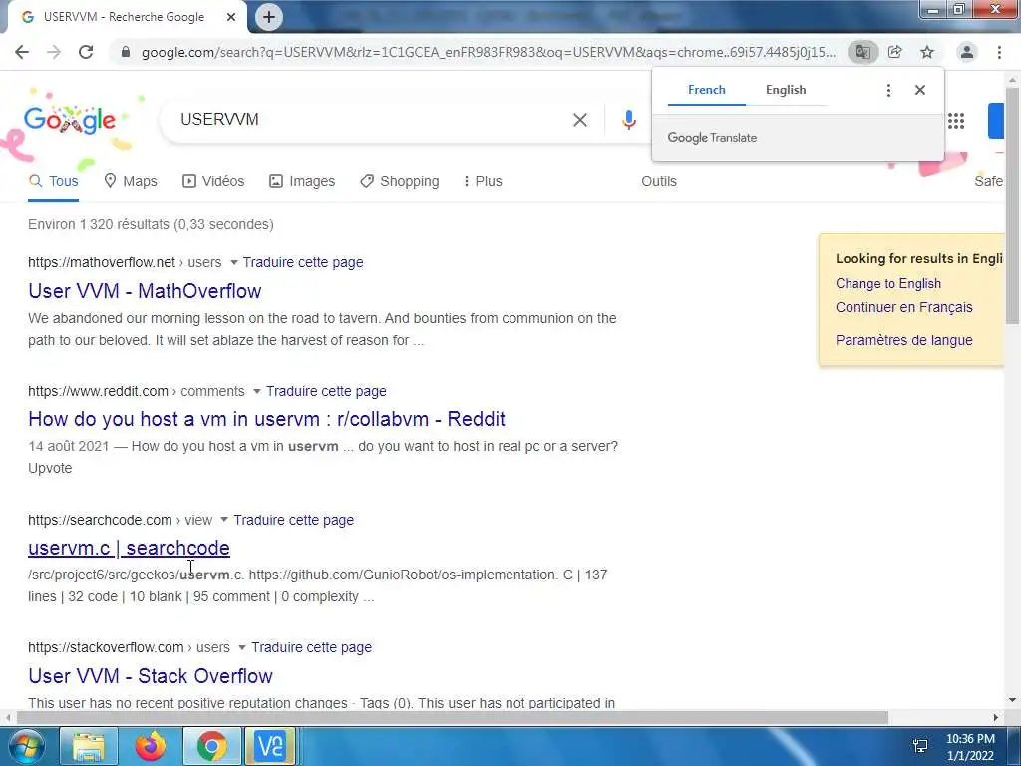Image resolution: width=1021 pixels, height=766 pixels.
Task: Switch to Vidéos results
Action: [213, 182]
